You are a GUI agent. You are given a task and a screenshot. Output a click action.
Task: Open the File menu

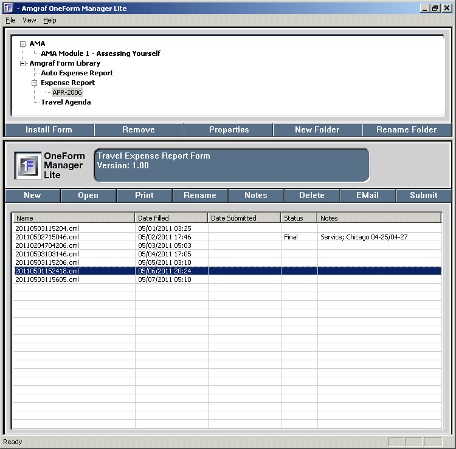[10, 20]
